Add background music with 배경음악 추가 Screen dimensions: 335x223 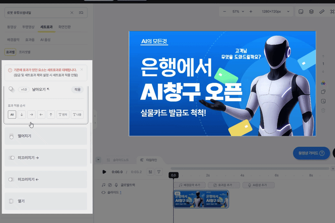tap(190, 185)
